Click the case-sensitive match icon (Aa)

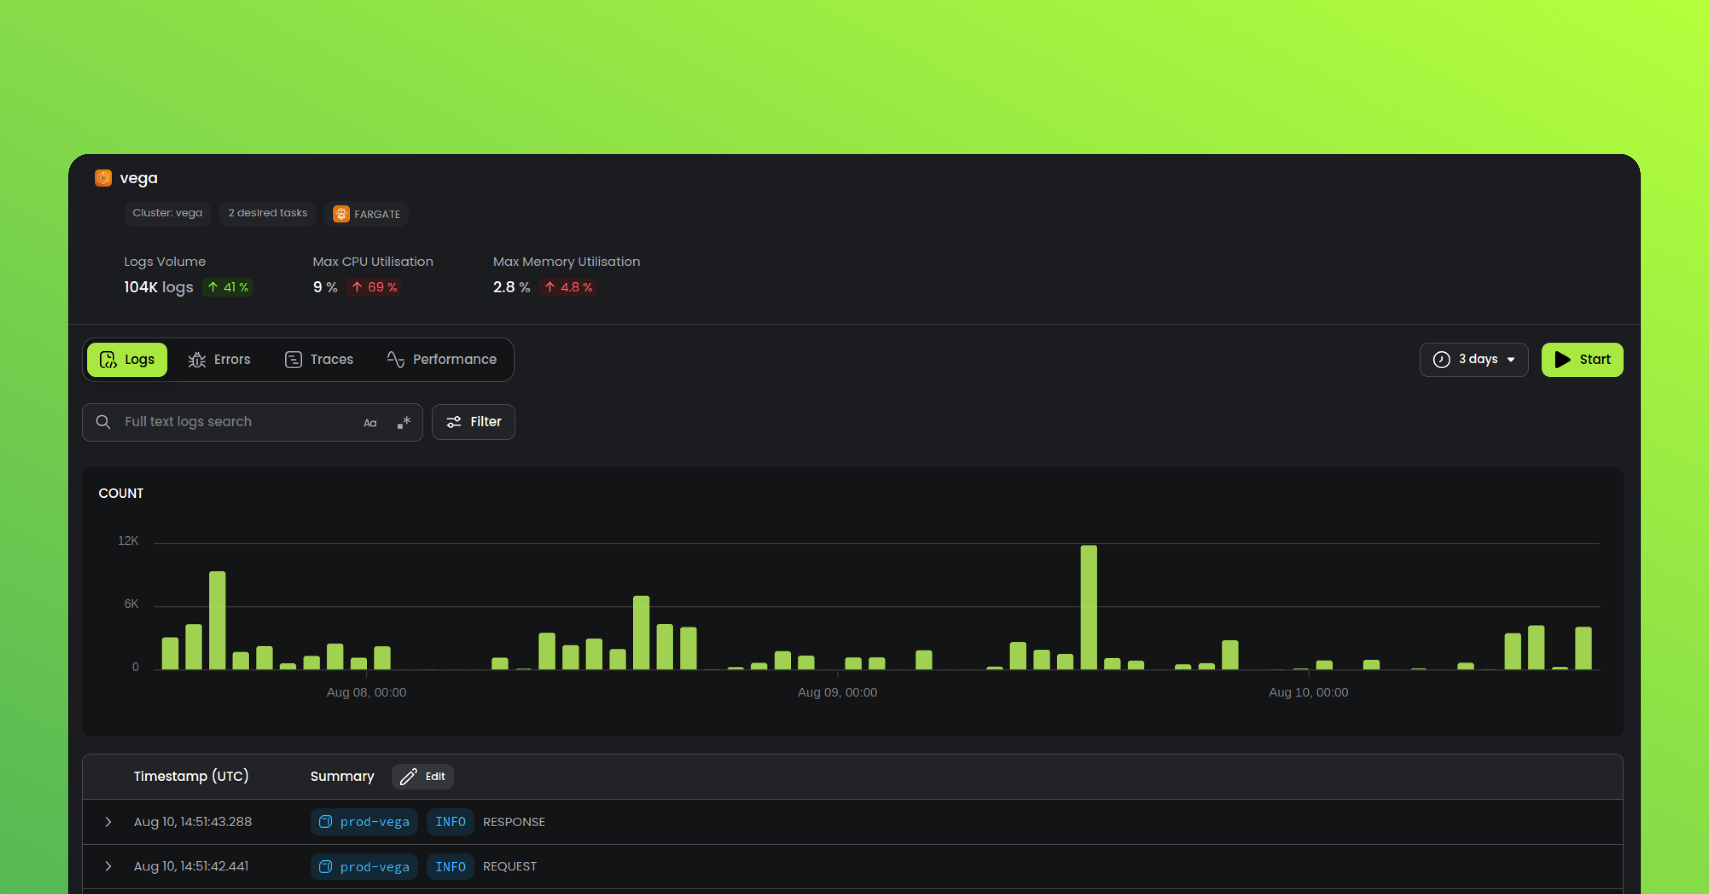(x=370, y=421)
